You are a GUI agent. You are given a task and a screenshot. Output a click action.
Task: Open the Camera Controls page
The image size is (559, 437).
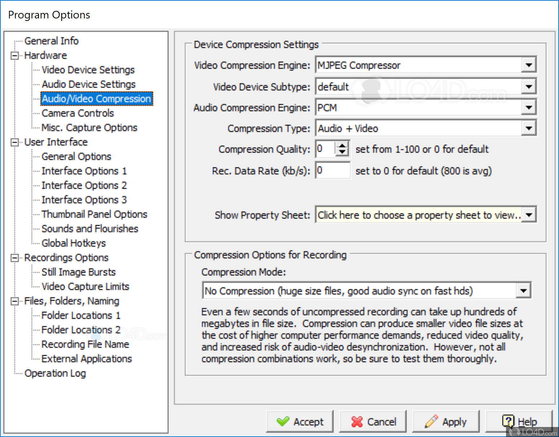(78, 113)
